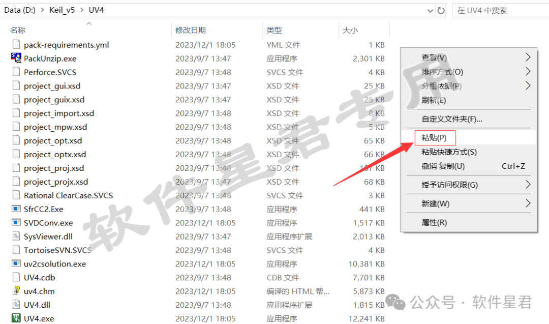Click the refresh button in address bar
This screenshot has height=324, width=549.
[441, 11]
